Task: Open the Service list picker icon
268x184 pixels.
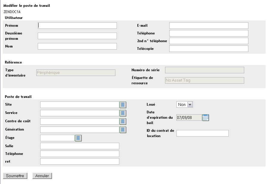Action: coord(123,113)
